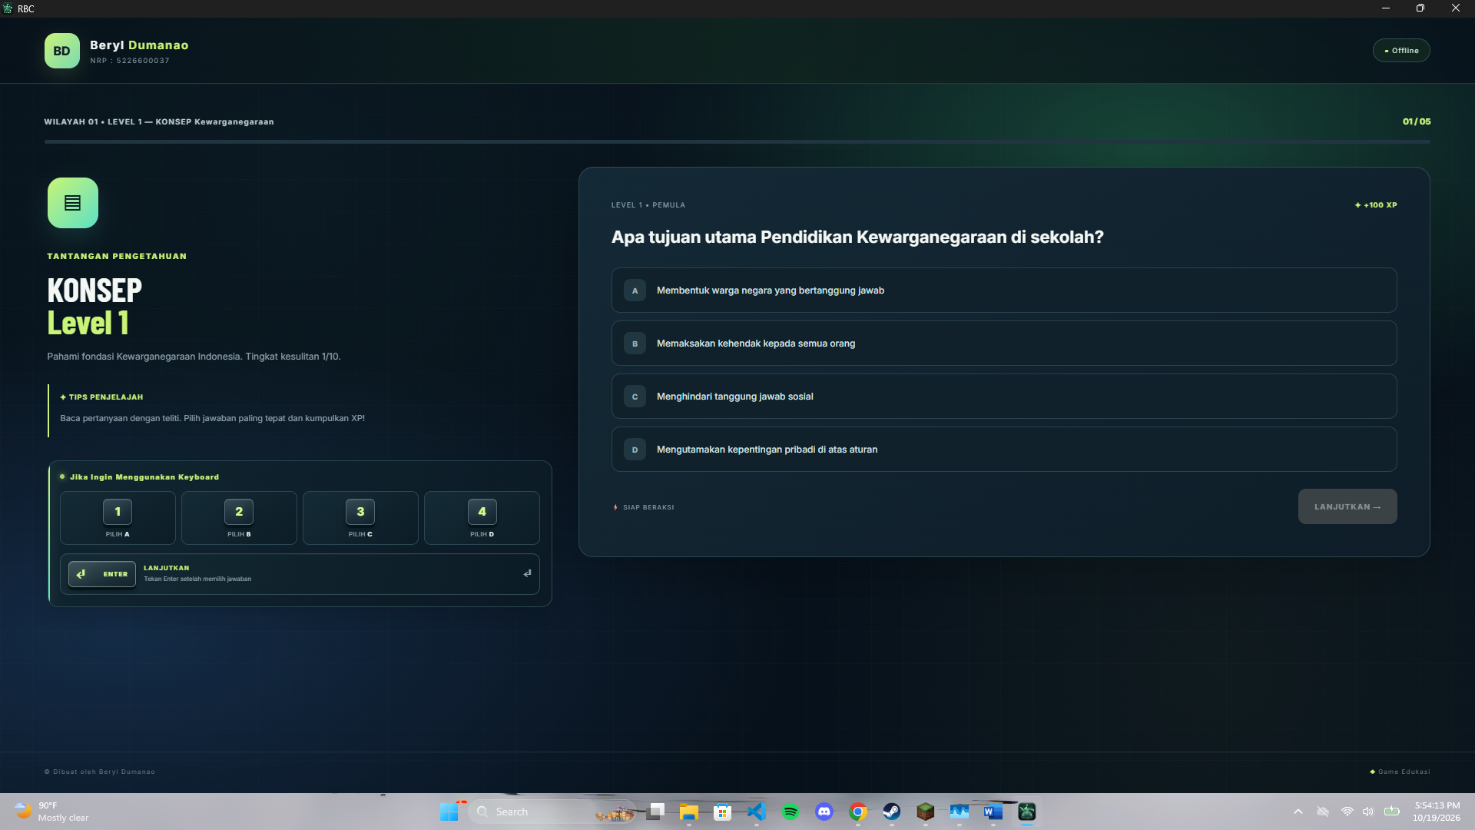Select answer A about responsible citizens
The width and height of the screenshot is (1475, 830).
tap(1004, 290)
